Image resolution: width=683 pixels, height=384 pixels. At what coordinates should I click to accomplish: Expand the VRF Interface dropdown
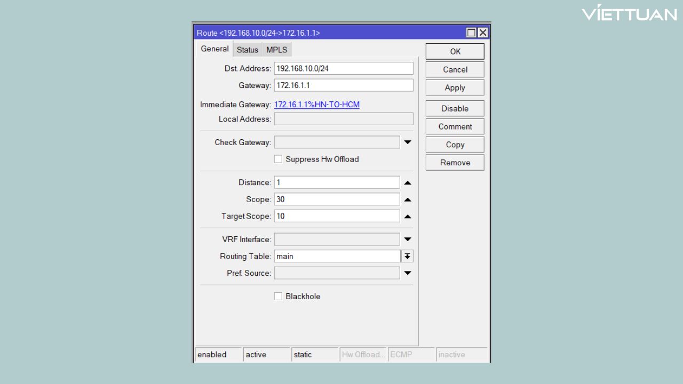(407, 239)
